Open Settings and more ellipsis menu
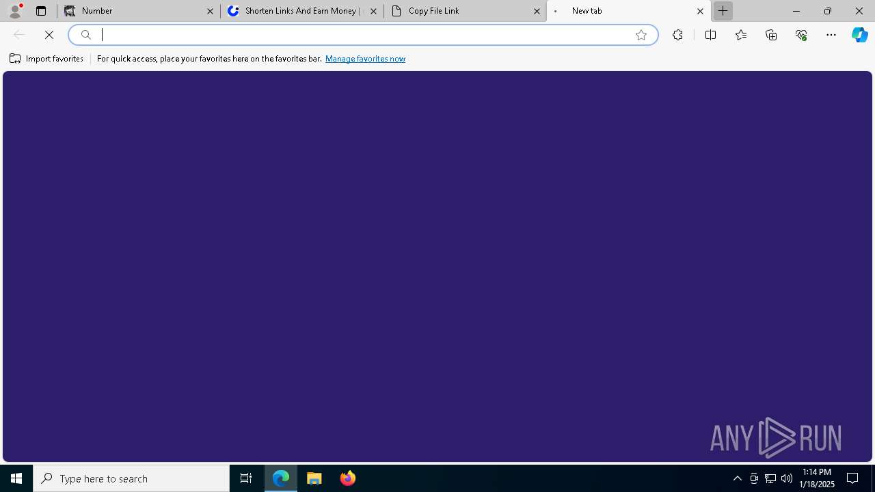This screenshot has height=492, width=875. coord(831,35)
